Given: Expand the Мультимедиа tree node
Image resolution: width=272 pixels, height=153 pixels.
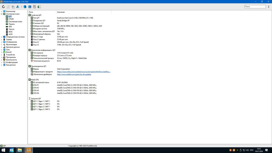Looking at the screenshot, I should 2,45.
